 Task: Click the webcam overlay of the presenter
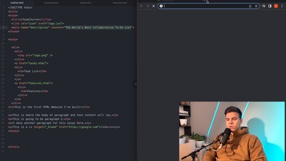point(232,131)
